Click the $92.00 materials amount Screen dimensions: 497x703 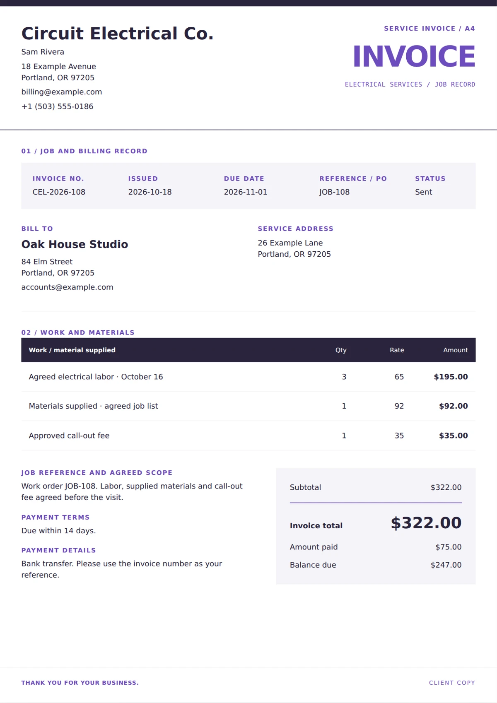point(454,406)
